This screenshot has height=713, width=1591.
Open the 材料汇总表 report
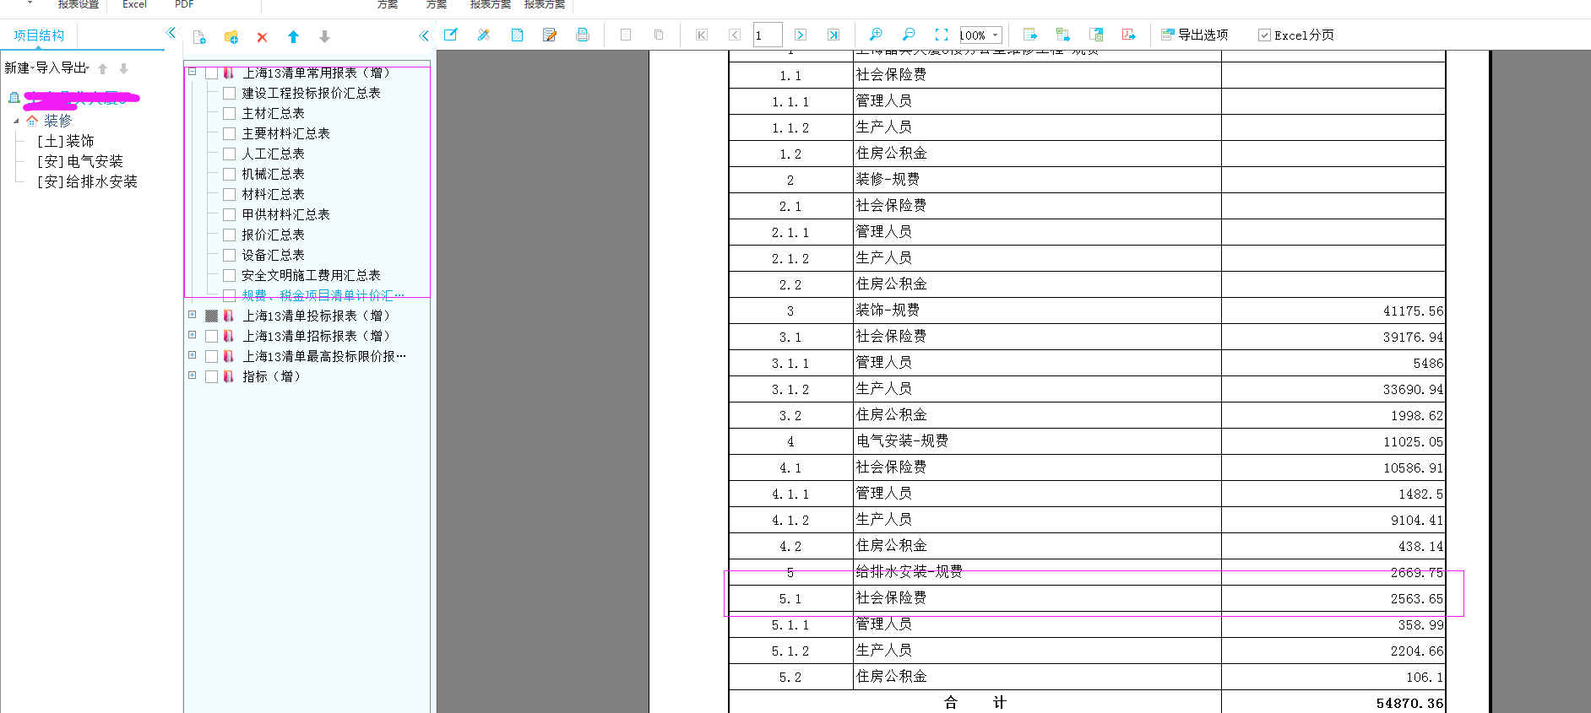[273, 194]
